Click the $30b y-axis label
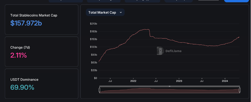 click(94, 70)
